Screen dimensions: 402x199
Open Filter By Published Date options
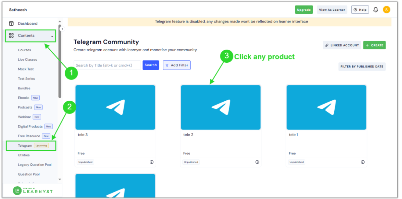[x=362, y=66]
